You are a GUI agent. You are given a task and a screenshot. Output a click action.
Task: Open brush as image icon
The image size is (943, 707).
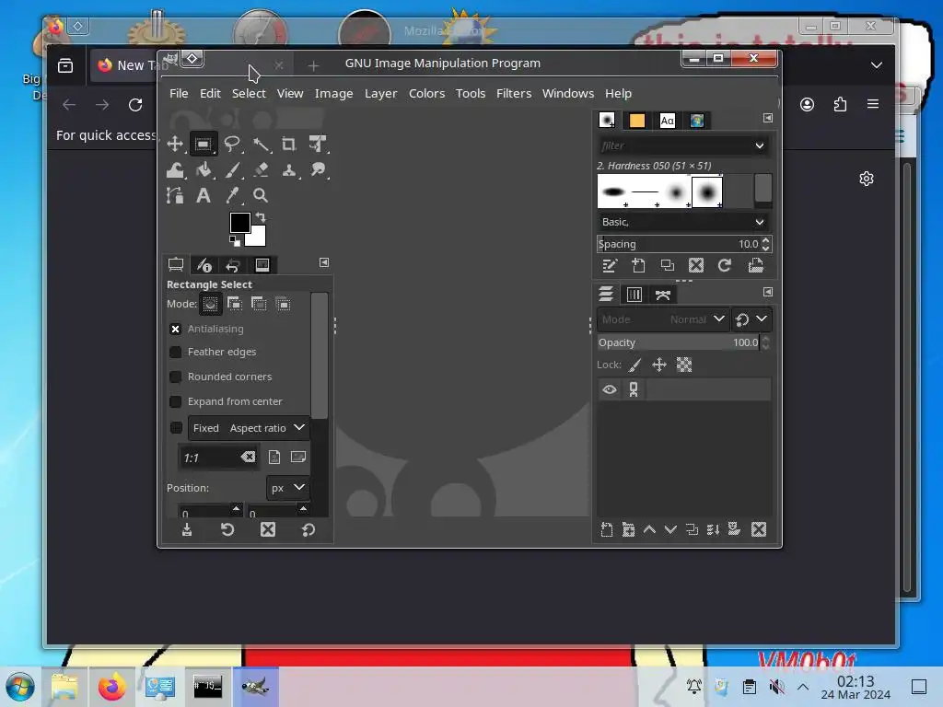pyautogui.click(x=755, y=266)
